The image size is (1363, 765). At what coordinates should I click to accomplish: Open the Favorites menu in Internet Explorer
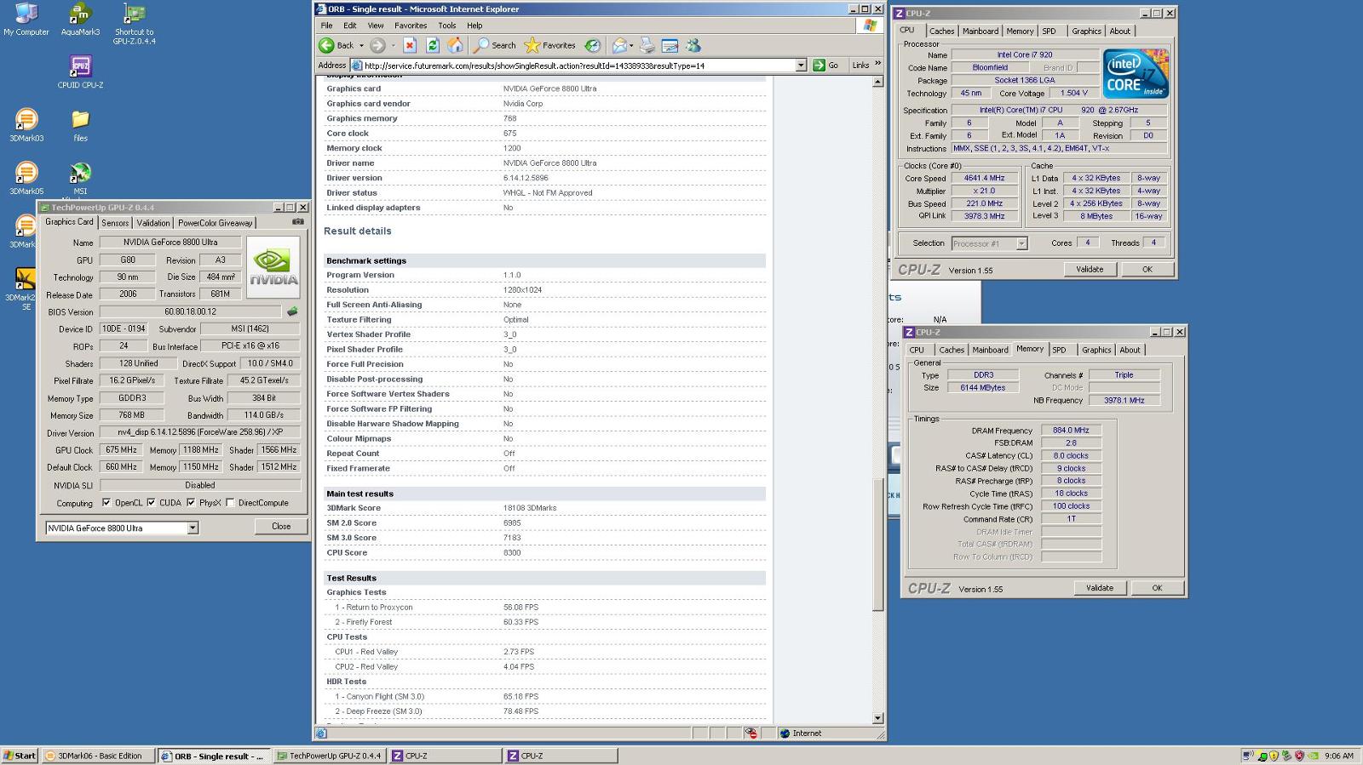point(411,26)
